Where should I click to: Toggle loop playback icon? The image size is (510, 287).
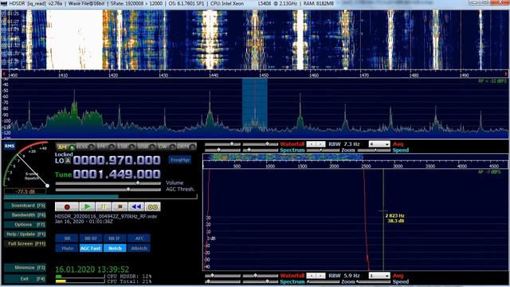tap(152, 207)
